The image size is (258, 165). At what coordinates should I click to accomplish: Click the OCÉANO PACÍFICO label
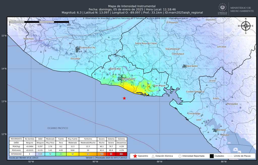tap(58, 128)
